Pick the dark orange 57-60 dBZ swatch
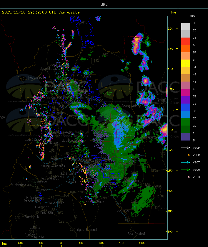 click(186, 48)
